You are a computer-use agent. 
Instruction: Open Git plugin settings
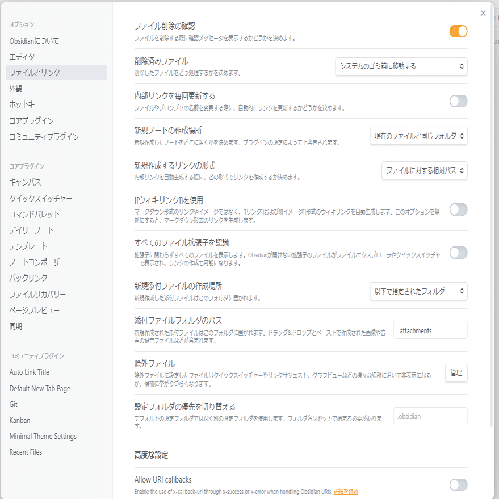[x=56, y=405]
